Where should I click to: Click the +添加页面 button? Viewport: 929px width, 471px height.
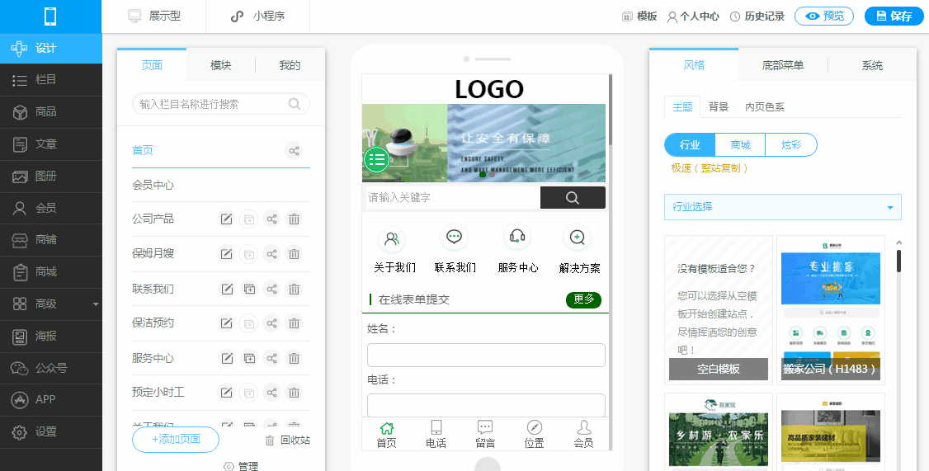(x=176, y=440)
